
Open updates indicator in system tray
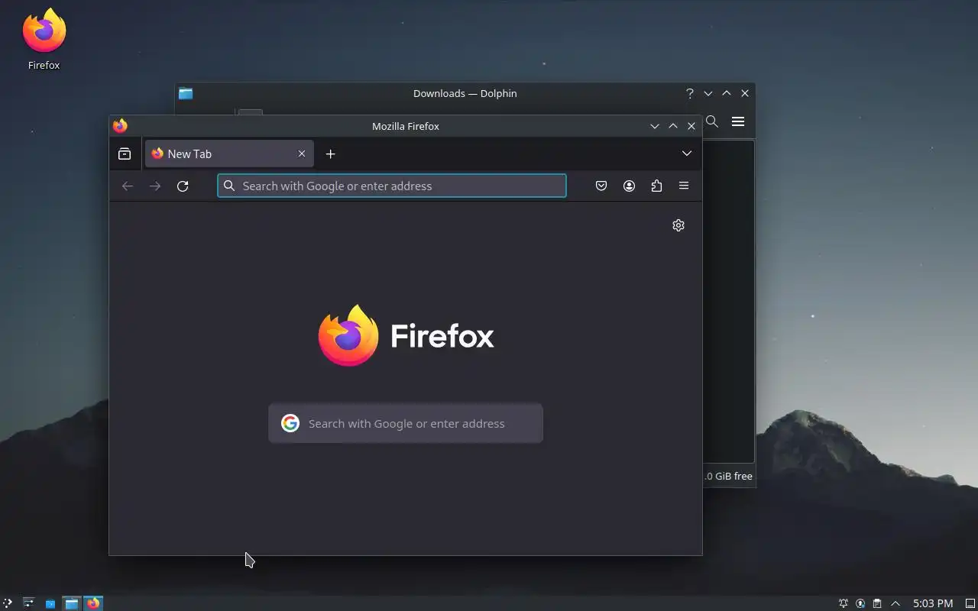(x=860, y=603)
